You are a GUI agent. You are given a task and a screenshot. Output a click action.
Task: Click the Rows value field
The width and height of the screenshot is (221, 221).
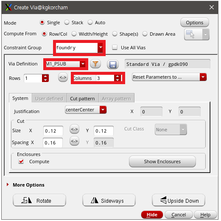pos(33,78)
